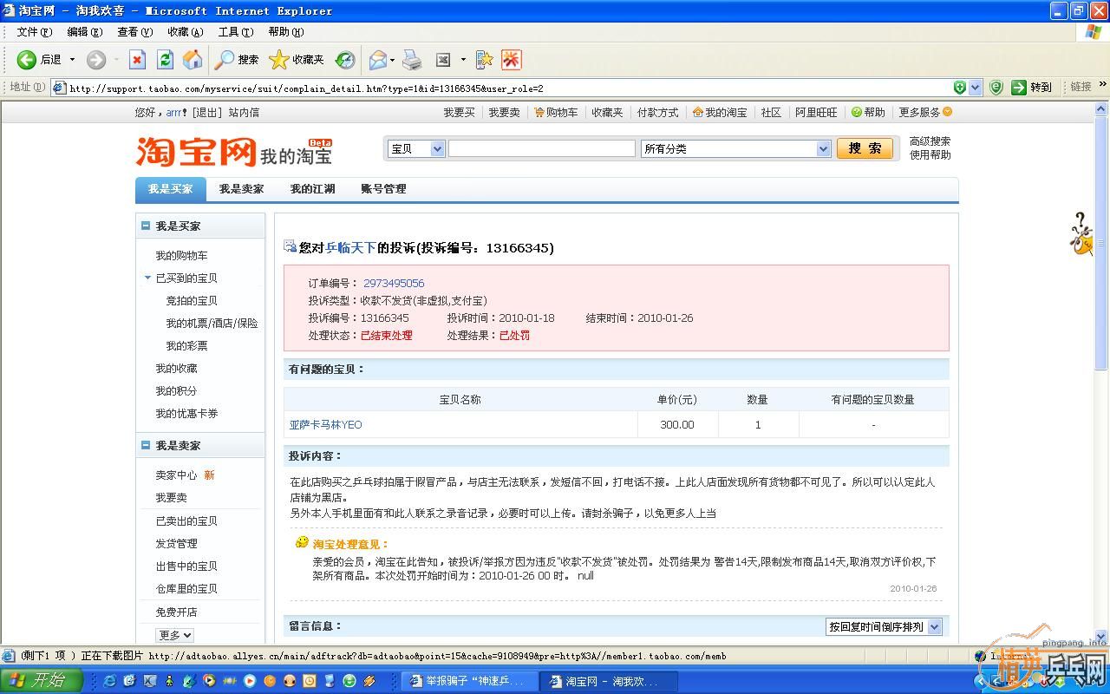Collapse the 已买到的宝贝 tree item
The image size is (1110, 694).
point(148,278)
